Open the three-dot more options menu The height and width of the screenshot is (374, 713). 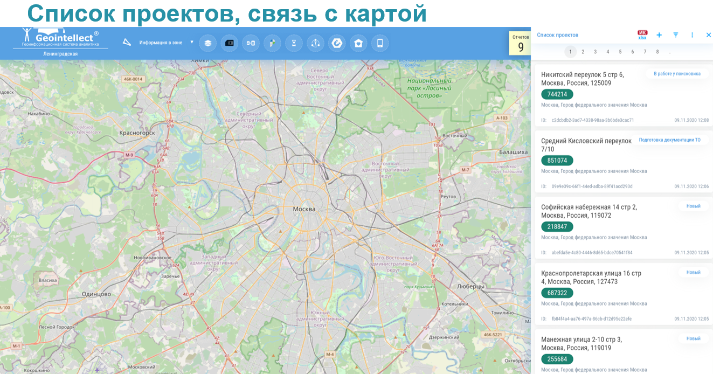[692, 35]
